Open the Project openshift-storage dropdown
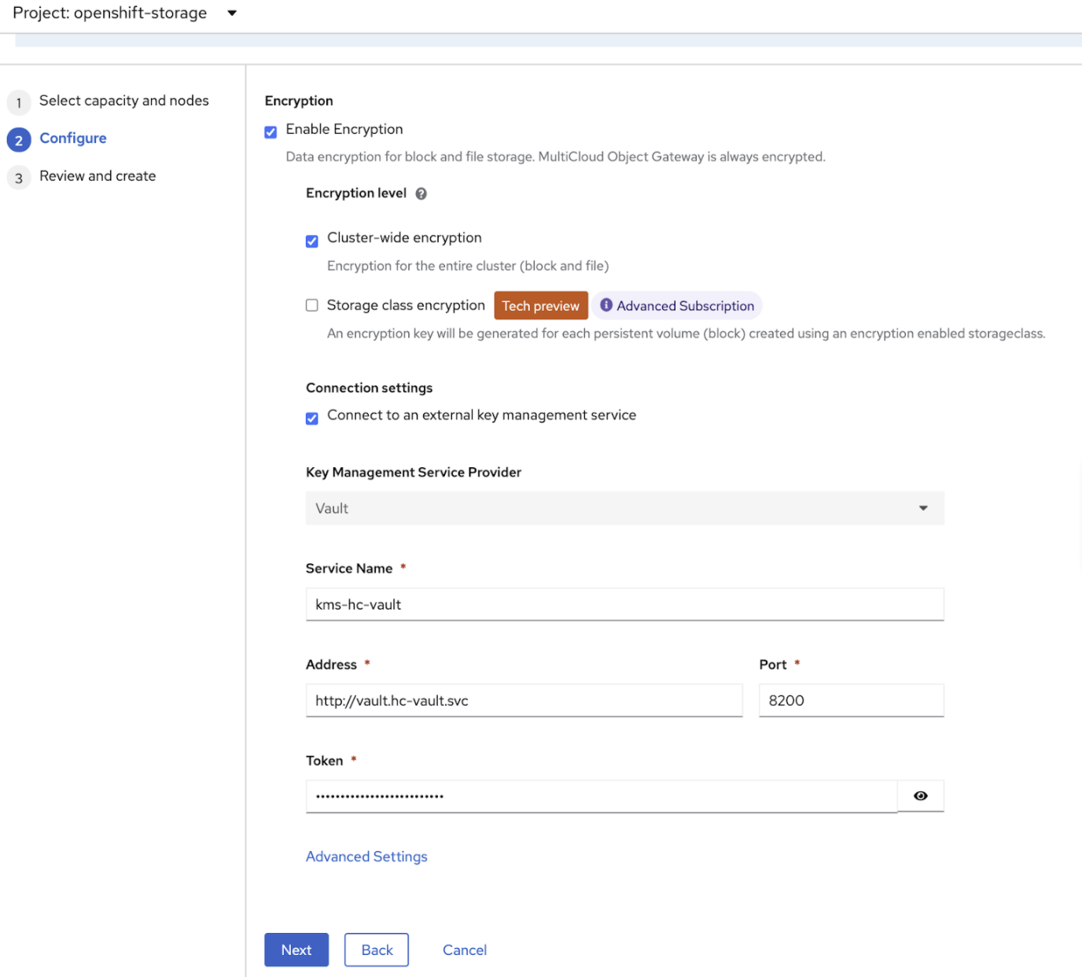Screen dimensions: 1082x977 pos(125,13)
